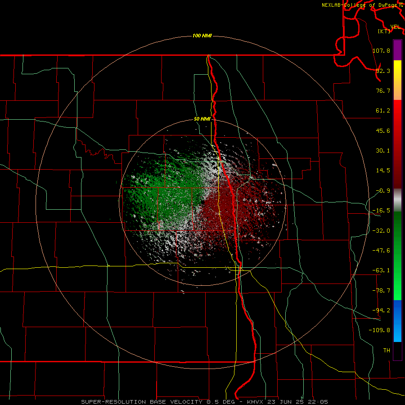The height and width of the screenshot is (405, 405).
Task: Click the 92.3 legend value
Action: tap(383, 71)
